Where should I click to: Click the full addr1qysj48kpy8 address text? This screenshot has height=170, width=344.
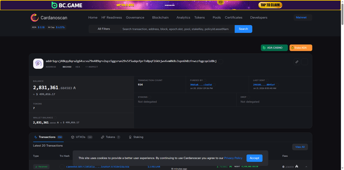tap(131, 61)
